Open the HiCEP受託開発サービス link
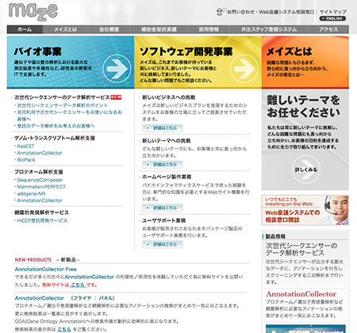This screenshot has height=333, width=357. (42, 220)
